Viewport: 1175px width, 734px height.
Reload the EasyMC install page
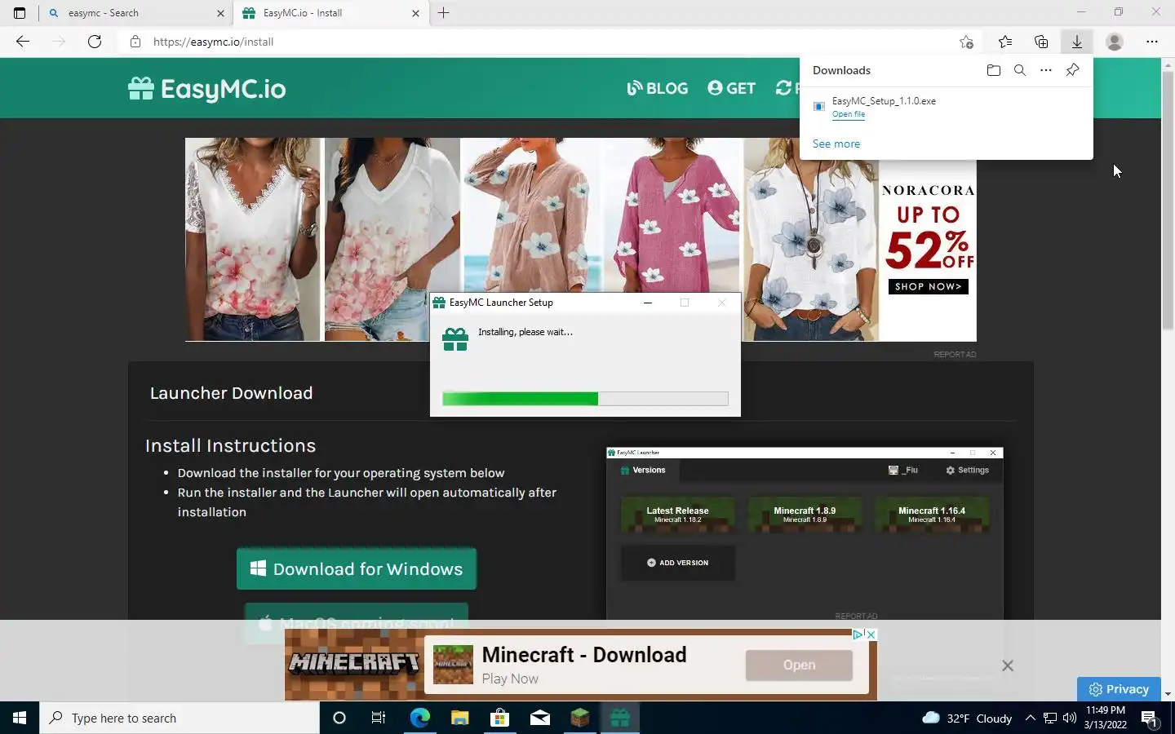point(95,42)
